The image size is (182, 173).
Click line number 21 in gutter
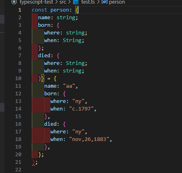[18, 162]
